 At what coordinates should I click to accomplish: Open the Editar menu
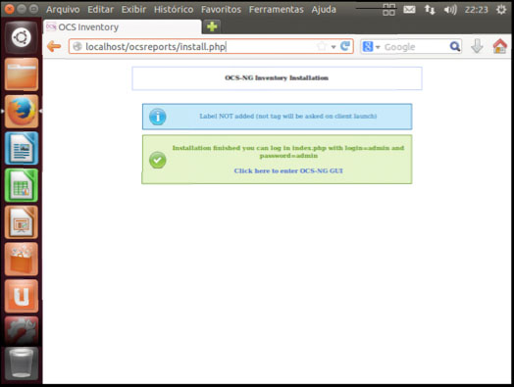(100, 10)
